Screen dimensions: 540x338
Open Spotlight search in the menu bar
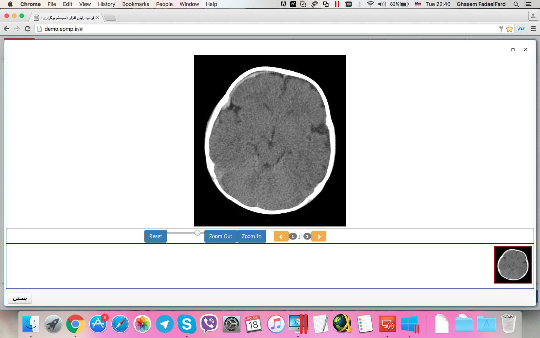[516, 4]
